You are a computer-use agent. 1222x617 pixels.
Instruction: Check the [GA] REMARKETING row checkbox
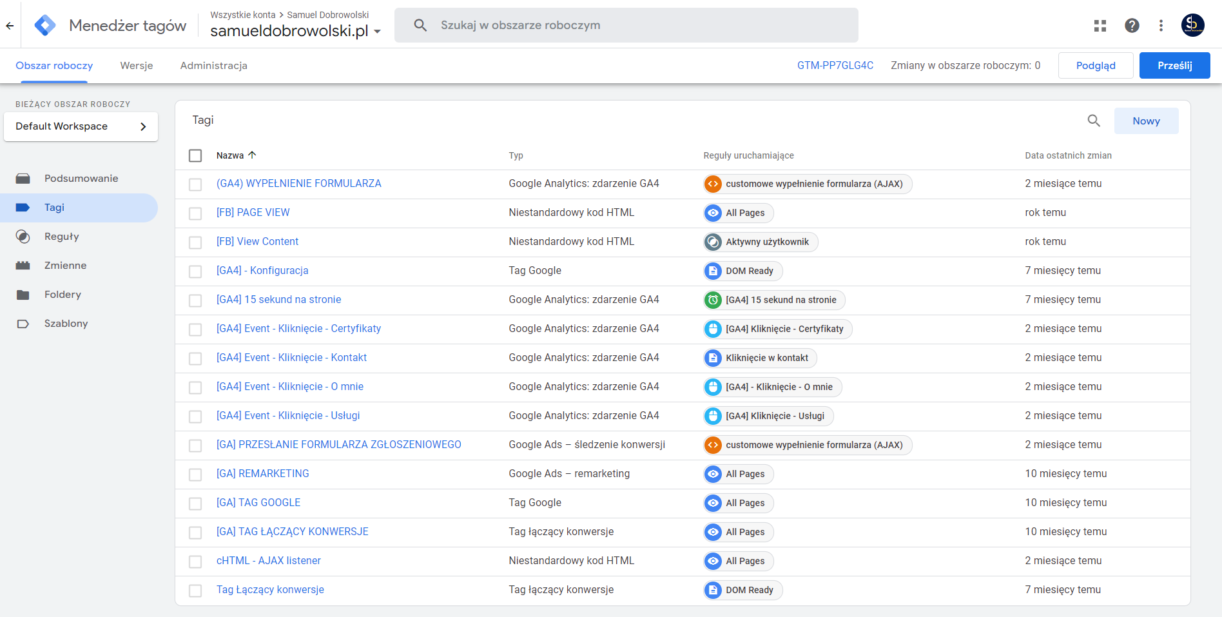pyautogui.click(x=195, y=475)
